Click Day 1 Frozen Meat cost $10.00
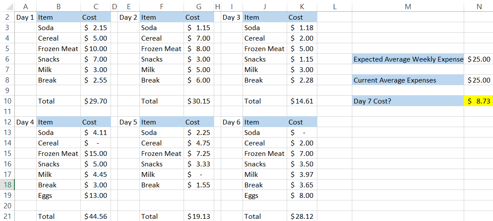Viewport: 493px width, 221px height. [x=95, y=48]
